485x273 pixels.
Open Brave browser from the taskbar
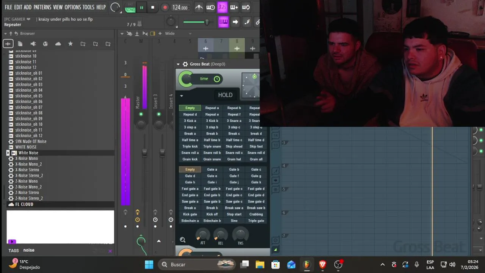(x=322, y=264)
